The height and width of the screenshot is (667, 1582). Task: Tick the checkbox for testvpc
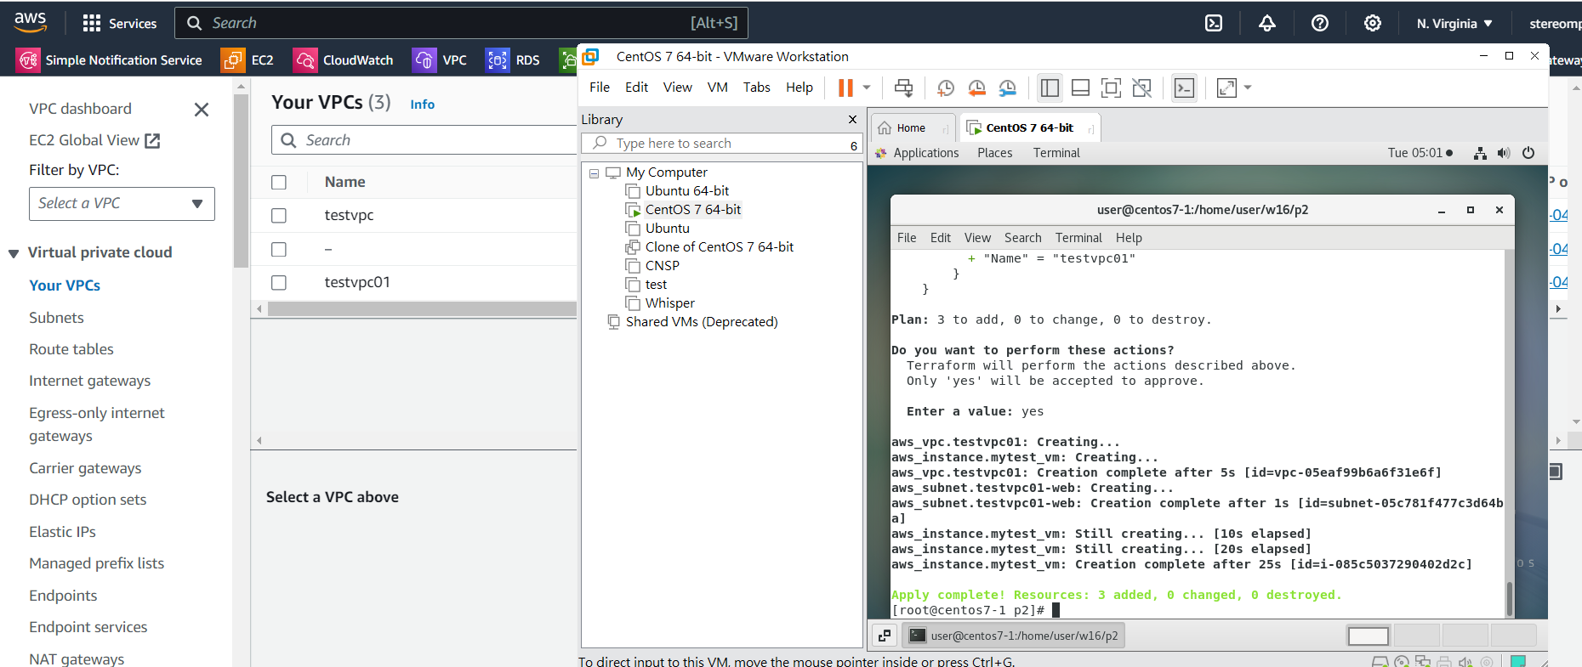[x=279, y=216]
